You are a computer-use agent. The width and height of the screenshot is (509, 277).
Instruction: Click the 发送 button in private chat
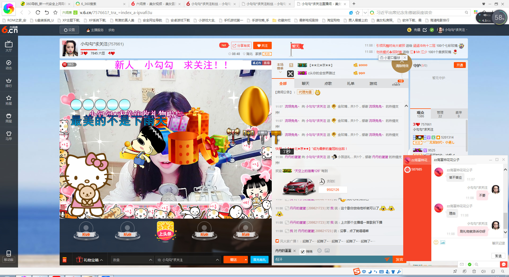coord(498,256)
